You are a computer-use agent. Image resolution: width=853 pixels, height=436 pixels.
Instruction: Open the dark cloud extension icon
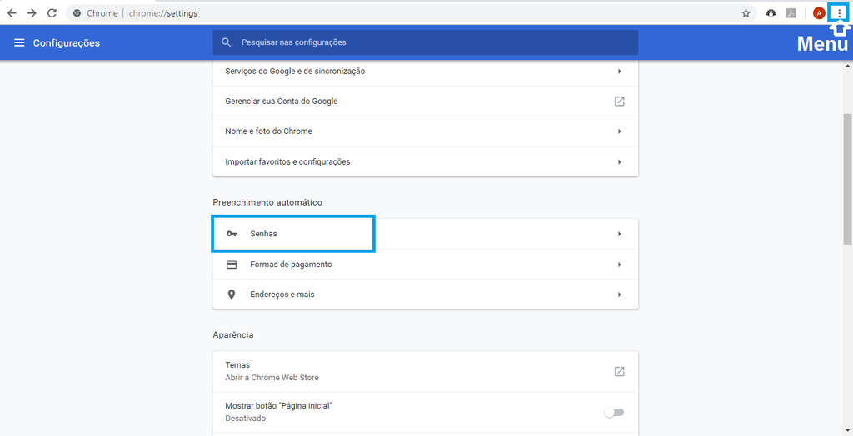click(771, 13)
